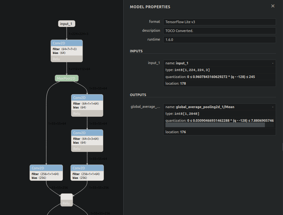The width and height of the screenshot is (283, 215).
Task: Select the left Conv2D 256×1×1×64 node
Action: pyautogui.click(x=46, y=168)
